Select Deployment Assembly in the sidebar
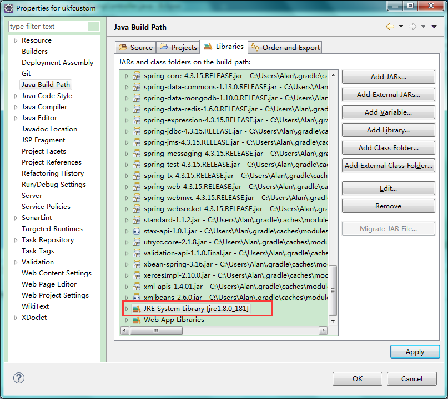448x399 pixels. click(57, 63)
